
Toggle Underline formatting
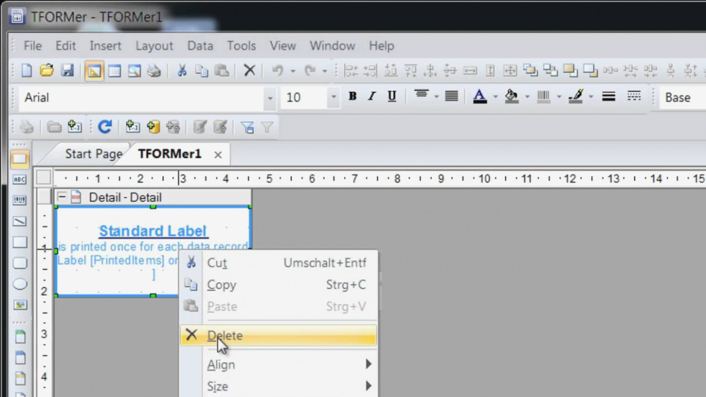click(391, 97)
